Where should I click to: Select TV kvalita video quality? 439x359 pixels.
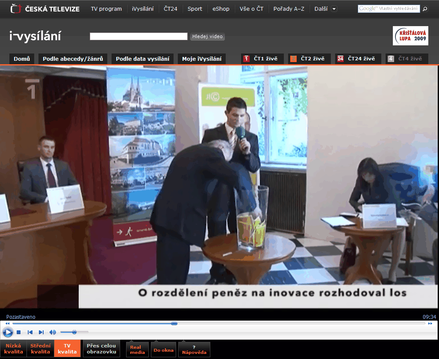(x=67, y=349)
